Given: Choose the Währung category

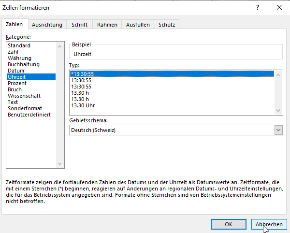Looking at the screenshot, I should pyautogui.click(x=31, y=58).
